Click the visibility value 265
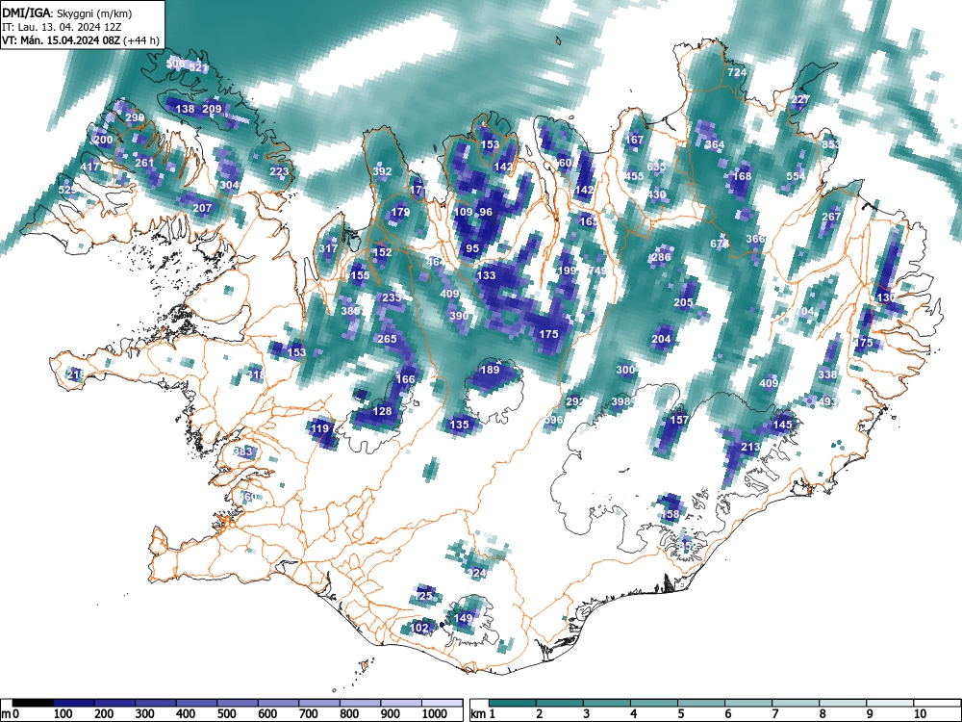This screenshot has height=722, width=962. point(387,339)
